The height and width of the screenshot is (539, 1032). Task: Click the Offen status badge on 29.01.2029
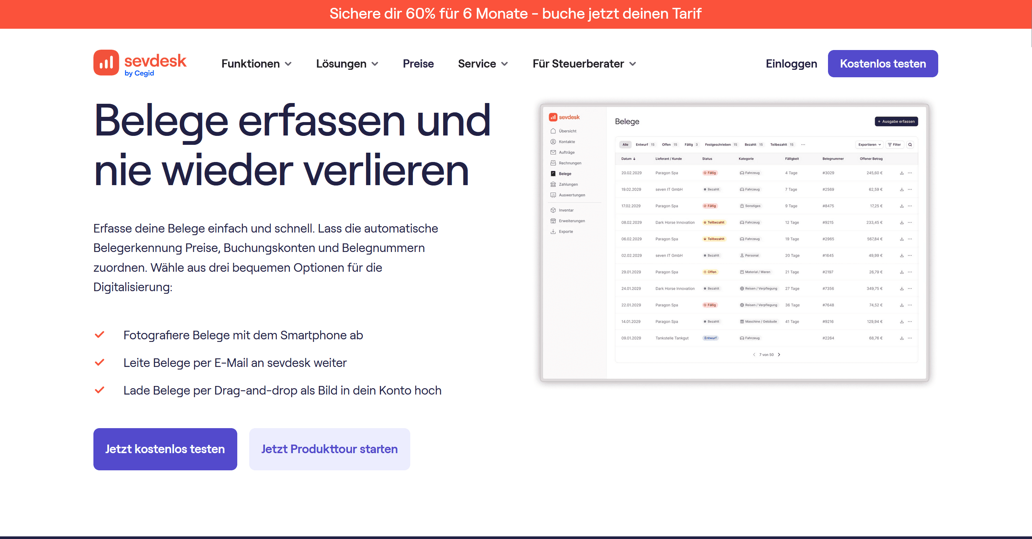710,272
